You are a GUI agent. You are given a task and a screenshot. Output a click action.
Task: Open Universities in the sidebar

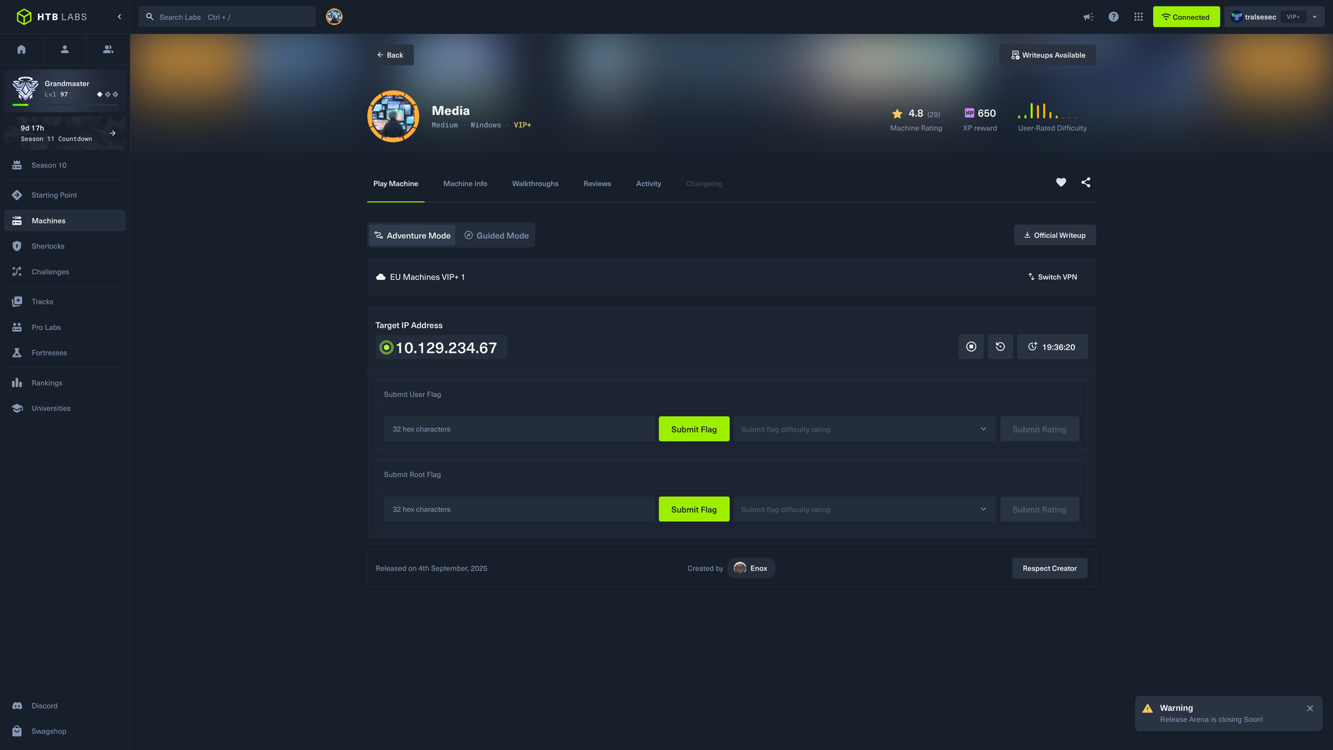[x=65, y=409]
